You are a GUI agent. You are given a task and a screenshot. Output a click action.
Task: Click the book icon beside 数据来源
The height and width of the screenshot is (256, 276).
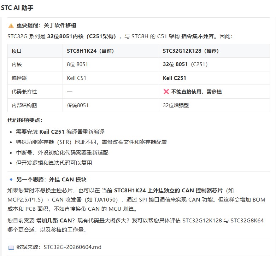click(x=11, y=248)
